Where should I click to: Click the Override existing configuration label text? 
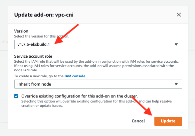point(80,96)
